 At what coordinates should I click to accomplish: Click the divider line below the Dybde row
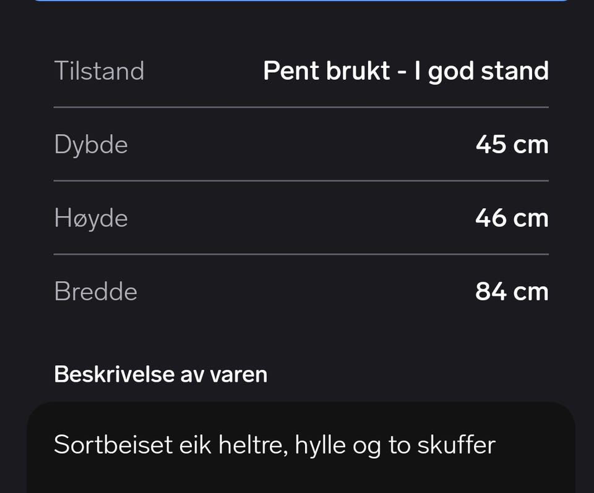[x=301, y=181]
